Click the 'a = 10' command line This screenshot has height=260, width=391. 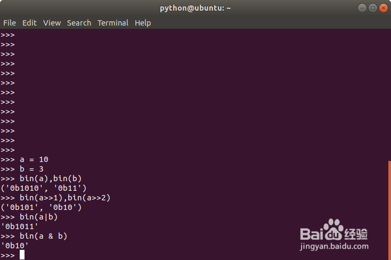[34, 159]
